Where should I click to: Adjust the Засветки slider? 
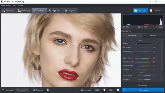(x=143, y=80)
